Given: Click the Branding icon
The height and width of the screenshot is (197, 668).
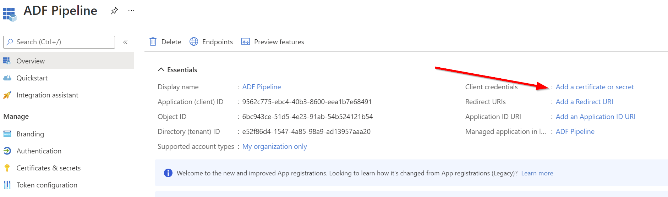Looking at the screenshot, I should click(7, 134).
